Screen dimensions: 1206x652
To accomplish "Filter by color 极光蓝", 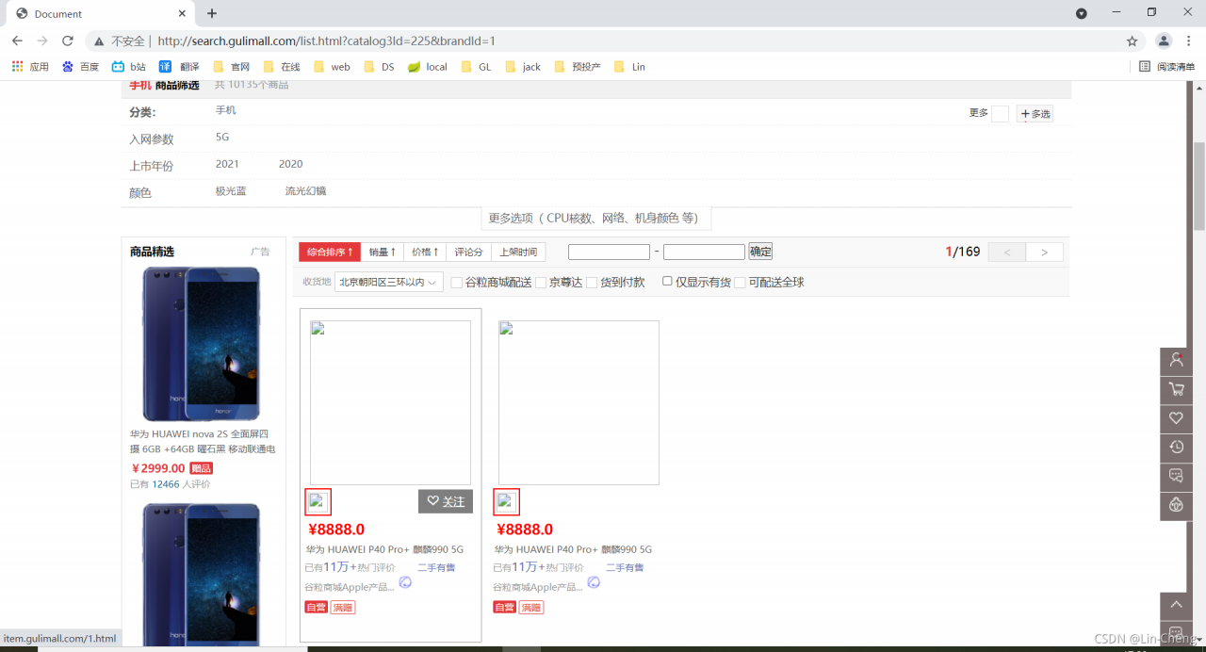I will [231, 190].
